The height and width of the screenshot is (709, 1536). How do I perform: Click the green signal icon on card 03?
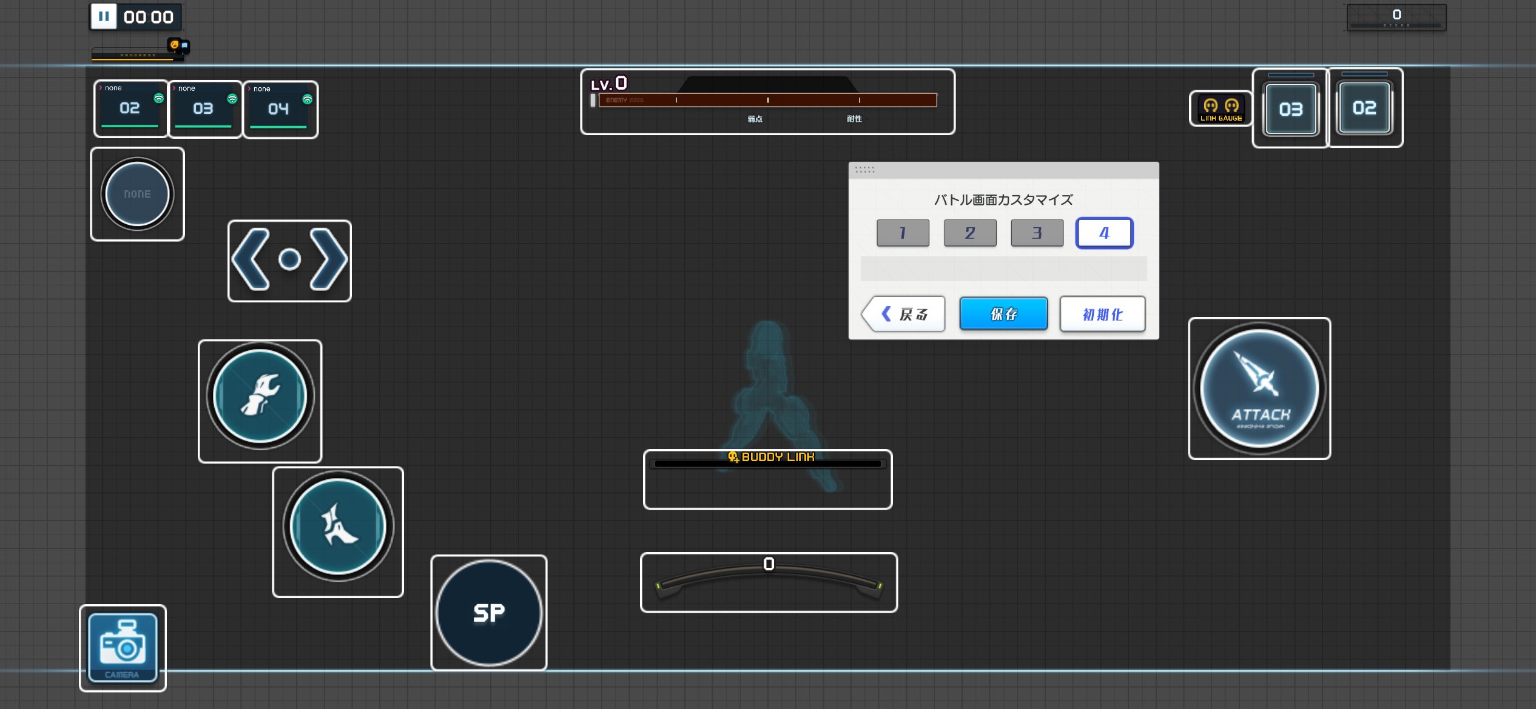(232, 98)
